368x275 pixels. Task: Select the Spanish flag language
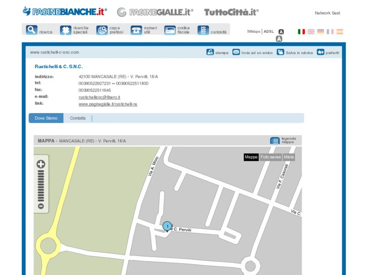click(340, 32)
